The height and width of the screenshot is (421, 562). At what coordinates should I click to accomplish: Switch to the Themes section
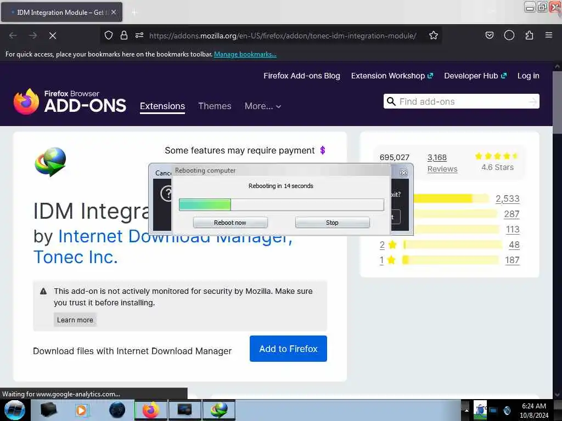click(x=215, y=106)
